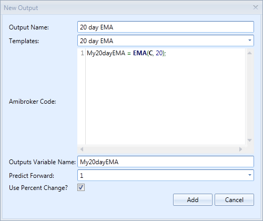Screen dimensions: 263x221
Task: Click the vertical scrollbar track in code editor
Action: click(249, 97)
